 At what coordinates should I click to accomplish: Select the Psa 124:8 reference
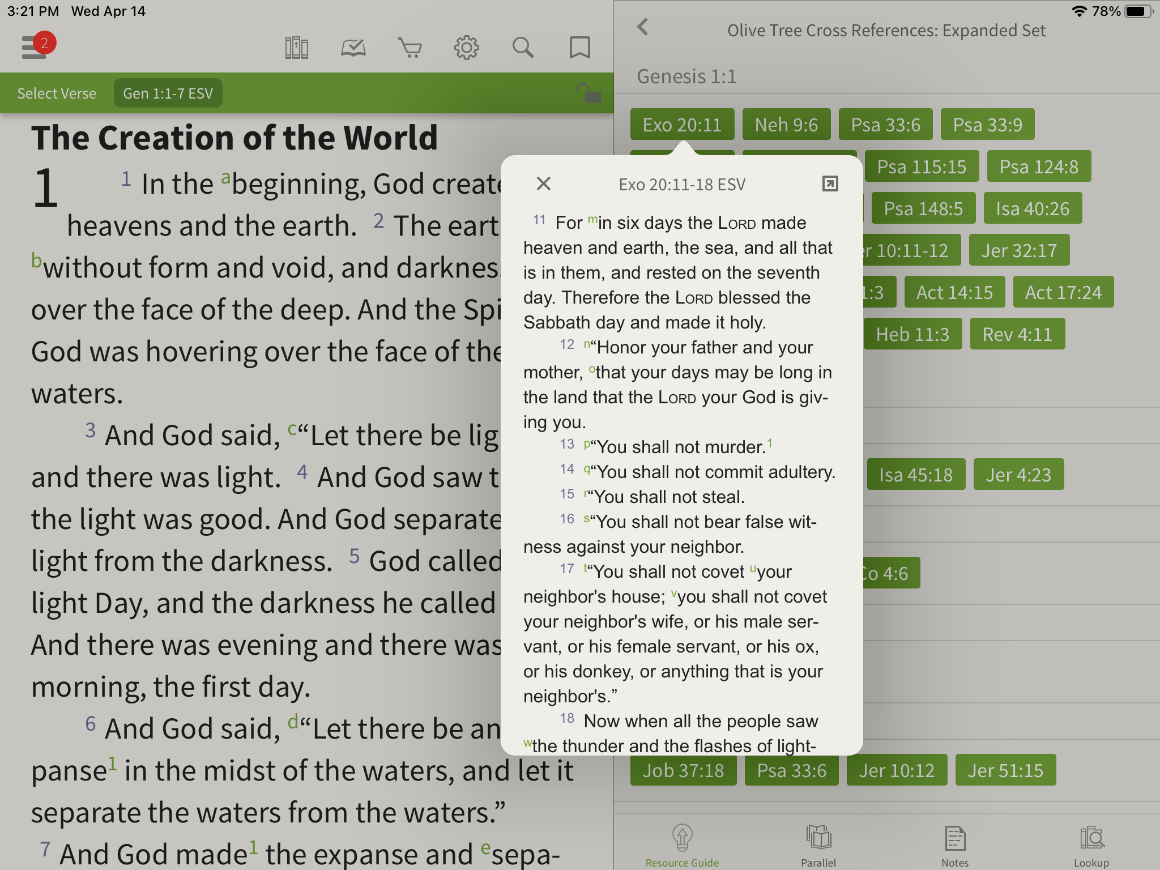[x=1039, y=167]
